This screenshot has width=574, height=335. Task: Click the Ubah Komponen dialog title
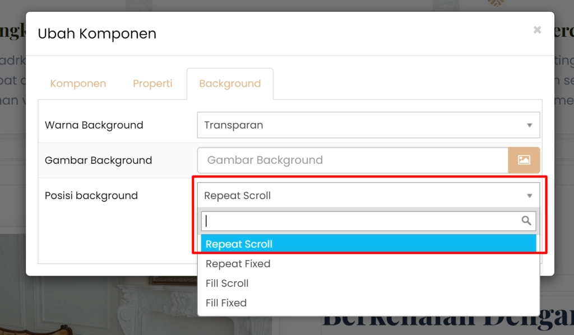(97, 34)
